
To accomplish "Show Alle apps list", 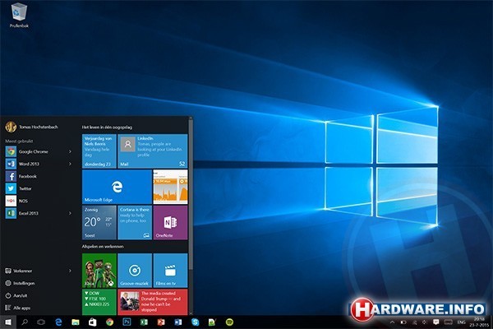I will 23,307.
